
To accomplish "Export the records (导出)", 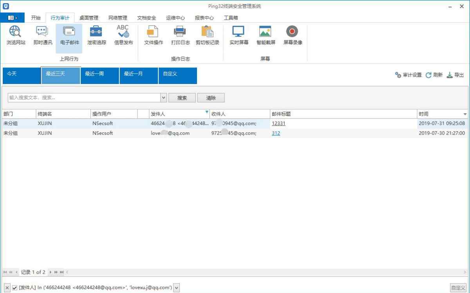I will tap(455, 75).
